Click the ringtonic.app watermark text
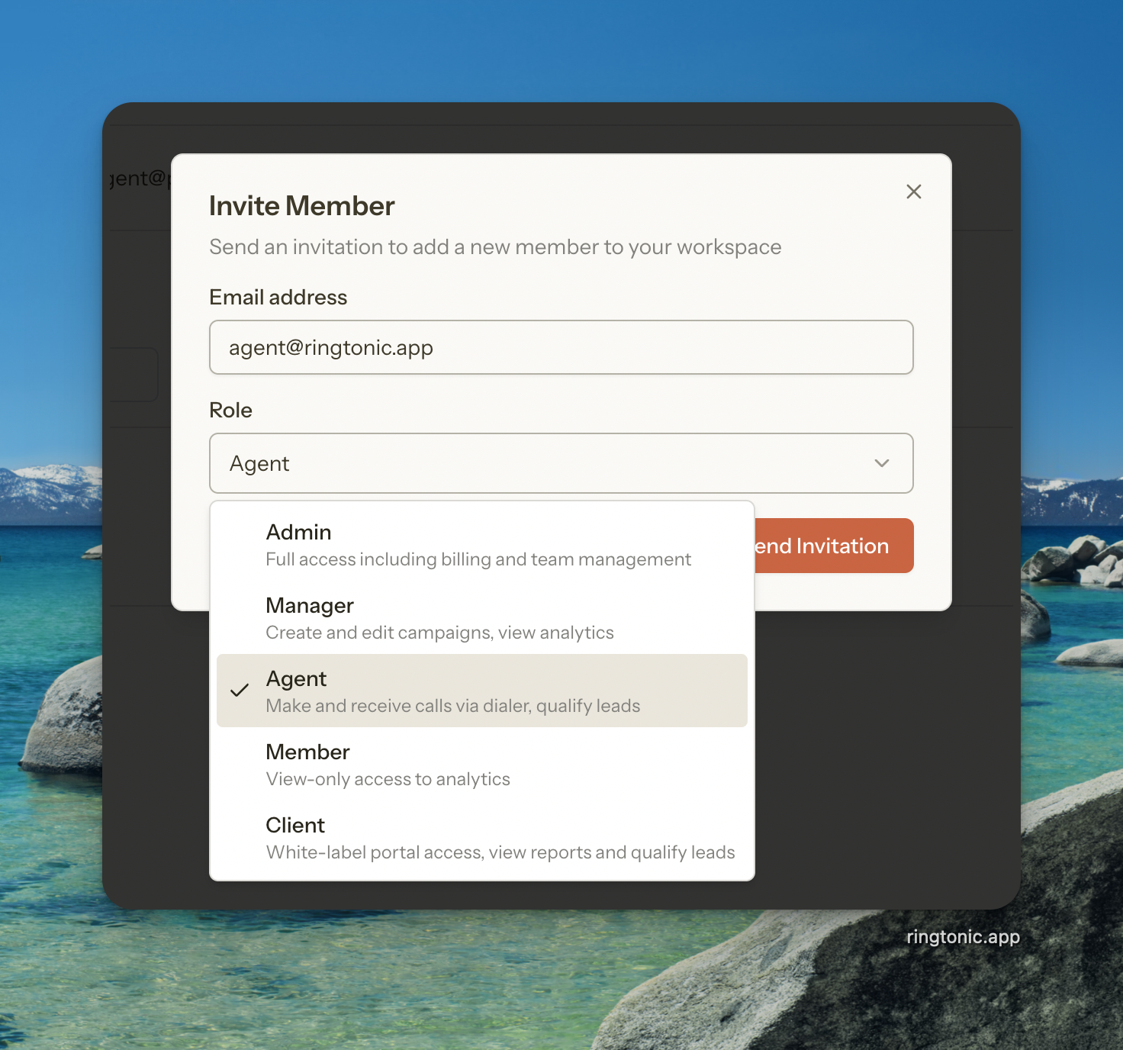 [963, 937]
